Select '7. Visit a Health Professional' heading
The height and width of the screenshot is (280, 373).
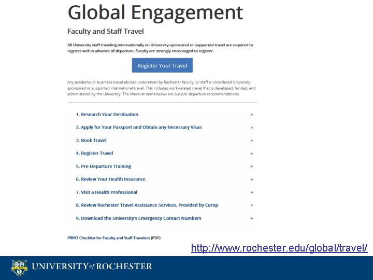pos(107,192)
